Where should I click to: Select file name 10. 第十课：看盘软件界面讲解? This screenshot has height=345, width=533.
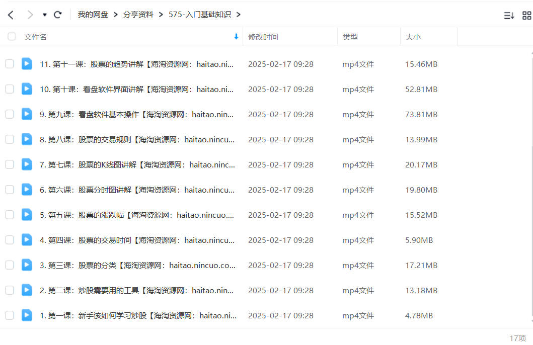pos(137,90)
